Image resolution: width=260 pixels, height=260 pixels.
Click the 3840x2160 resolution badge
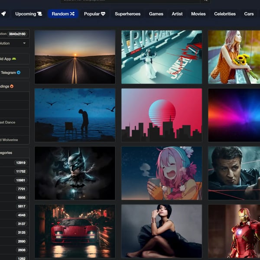click(x=17, y=34)
